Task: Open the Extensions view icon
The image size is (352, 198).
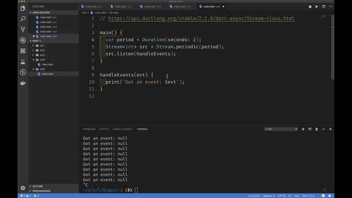Action: pyautogui.click(x=23, y=51)
